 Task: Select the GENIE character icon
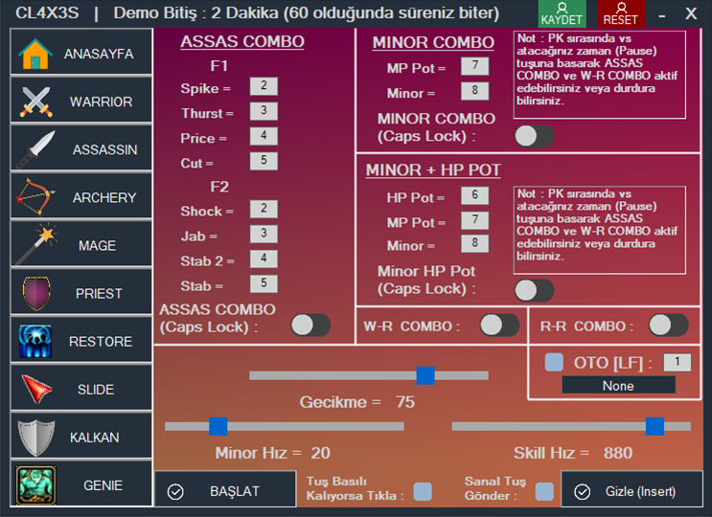35,484
